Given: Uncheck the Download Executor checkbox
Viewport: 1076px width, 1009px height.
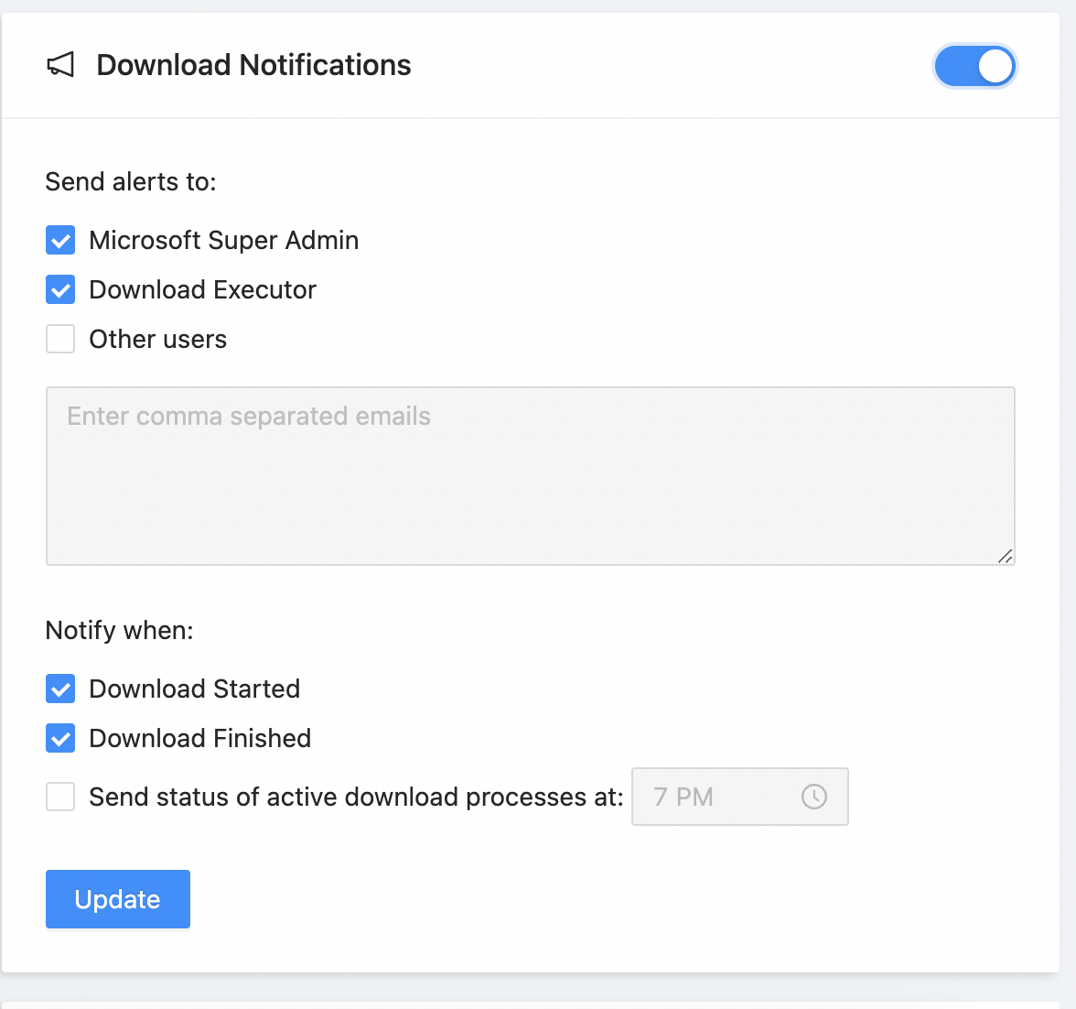Looking at the screenshot, I should [x=60, y=290].
